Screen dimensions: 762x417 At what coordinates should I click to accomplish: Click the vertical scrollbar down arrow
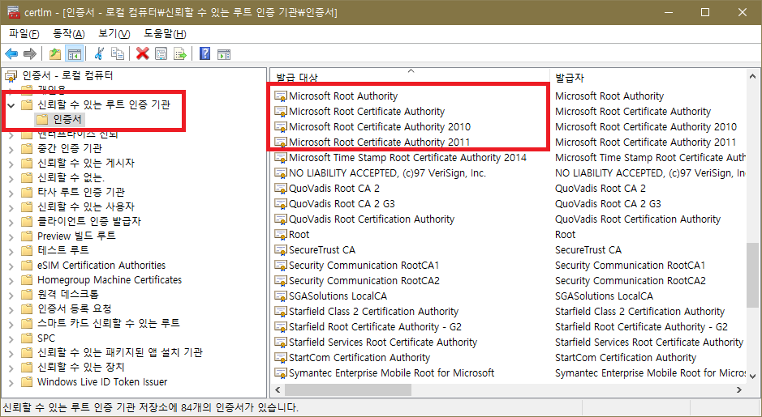tap(752, 376)
